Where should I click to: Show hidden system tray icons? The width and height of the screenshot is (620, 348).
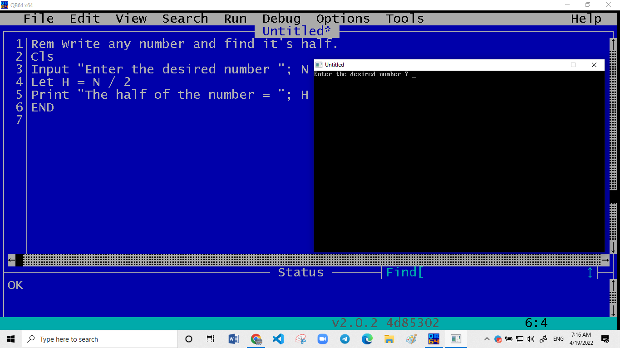tap(487, 339)
